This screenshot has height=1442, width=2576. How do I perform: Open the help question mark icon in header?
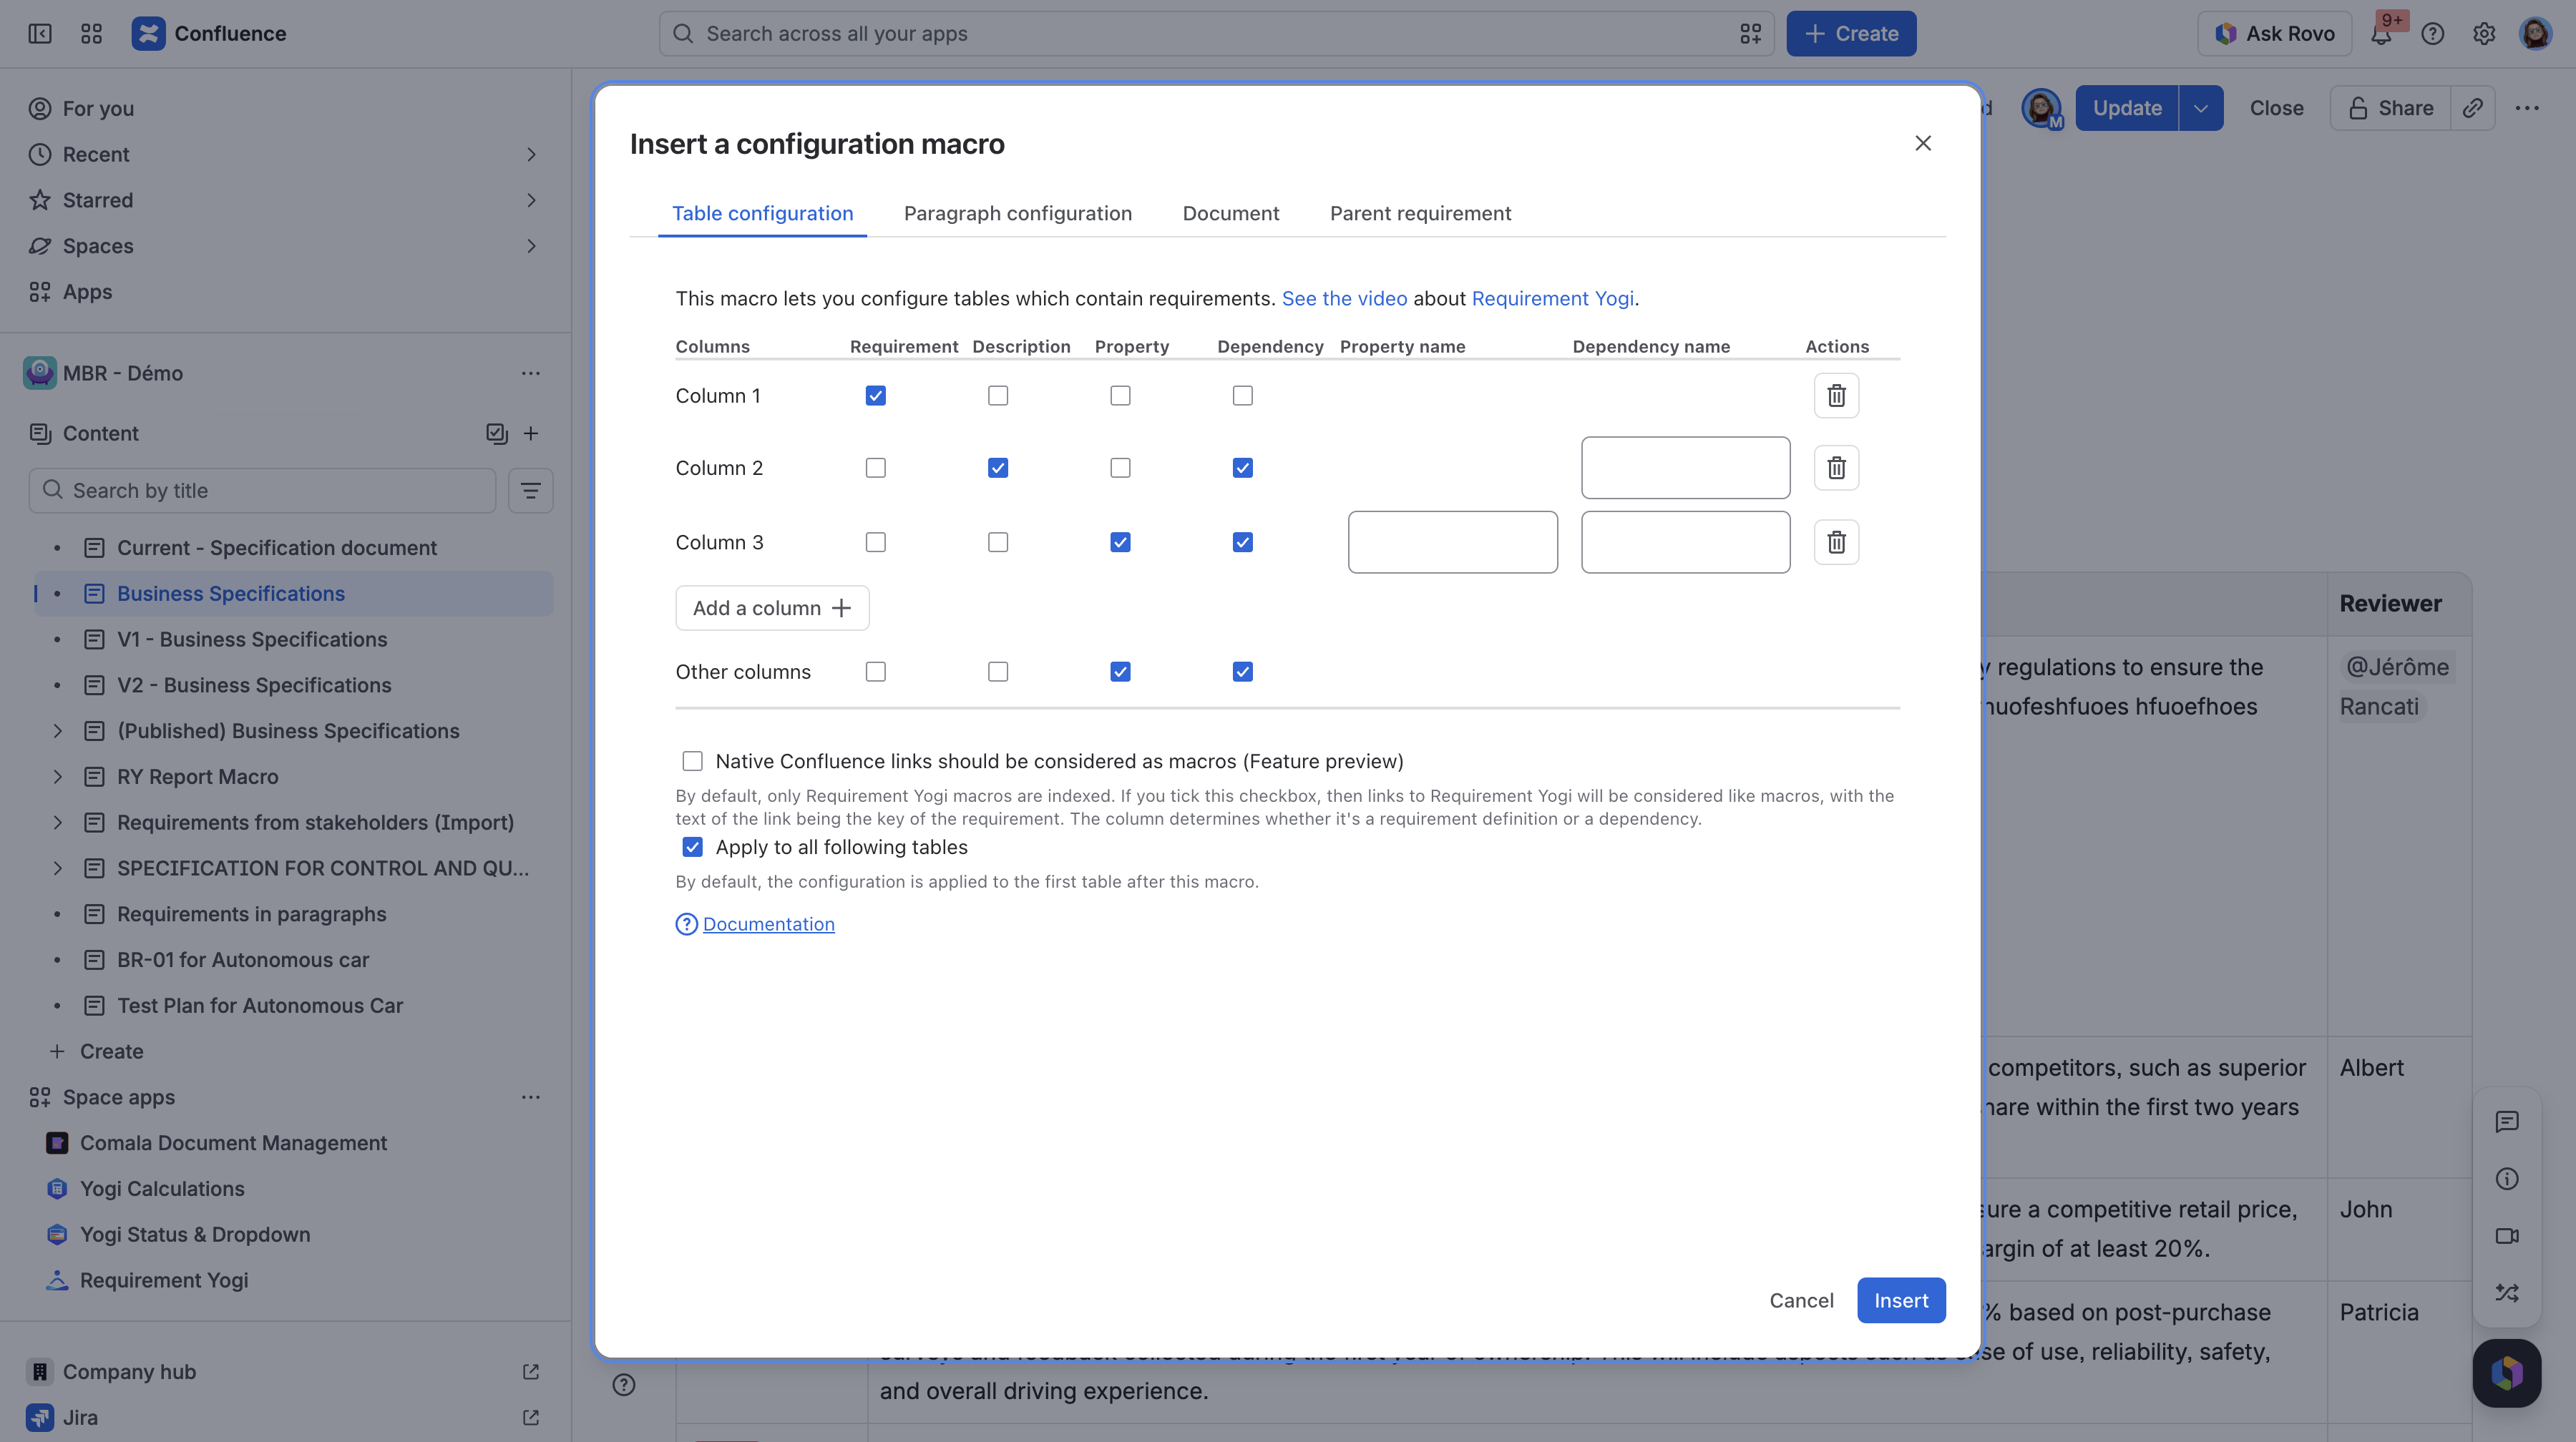pos(2432,34)
